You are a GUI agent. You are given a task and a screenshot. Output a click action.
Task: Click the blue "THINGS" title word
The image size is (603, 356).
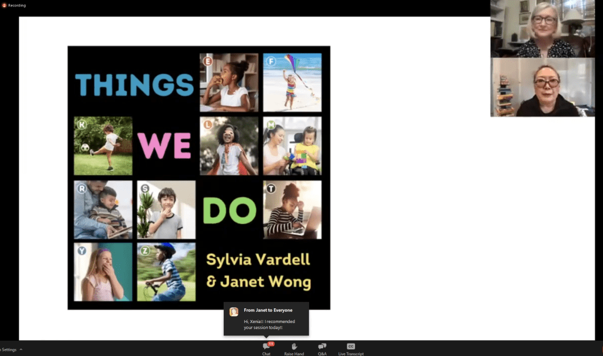click(x=134, y=85)
